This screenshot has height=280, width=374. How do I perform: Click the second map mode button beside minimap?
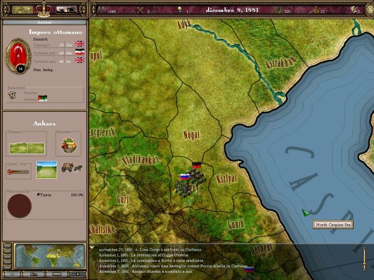[x=7, y=251]
